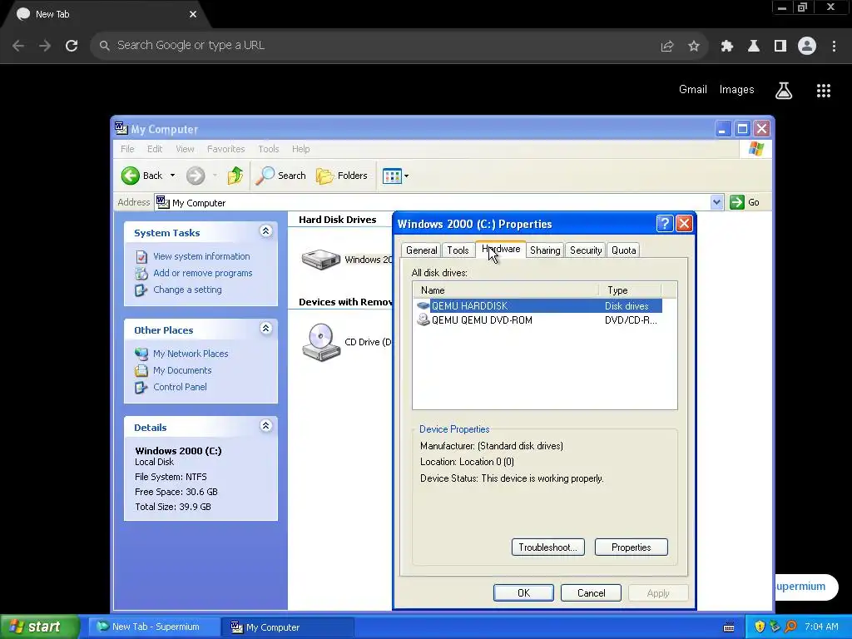The image size is (852, 639).
Task: Switch to the Quota tab
Action: [623, 250]
